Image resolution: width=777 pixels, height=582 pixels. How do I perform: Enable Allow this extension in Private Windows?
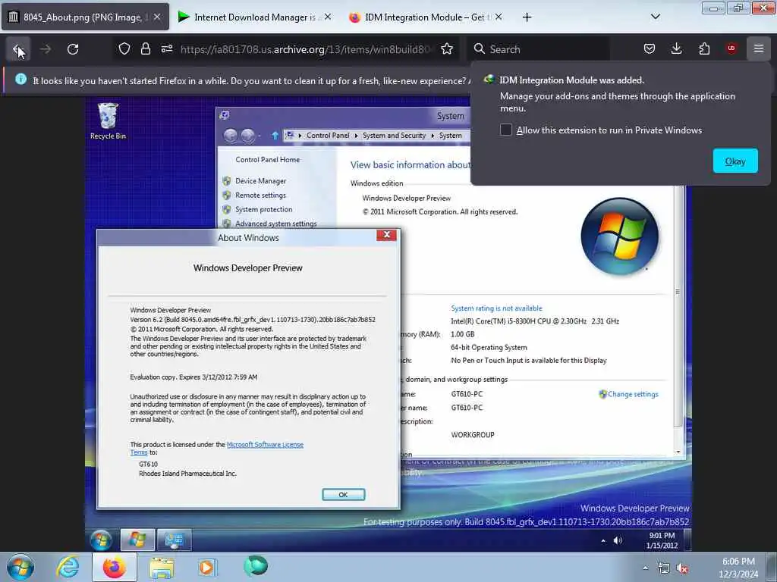click(x=505, y=130)
